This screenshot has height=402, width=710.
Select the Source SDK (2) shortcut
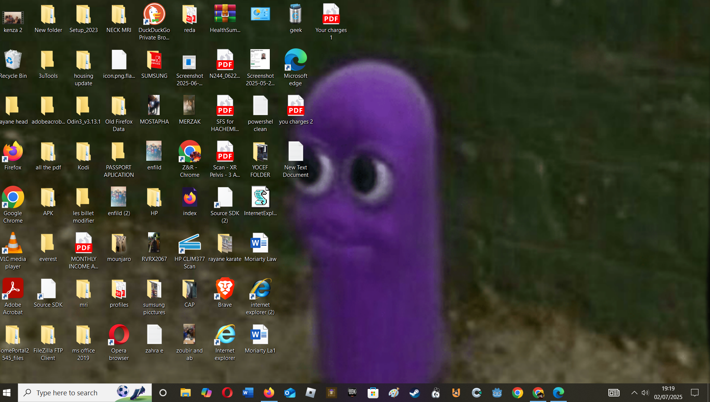225,205
